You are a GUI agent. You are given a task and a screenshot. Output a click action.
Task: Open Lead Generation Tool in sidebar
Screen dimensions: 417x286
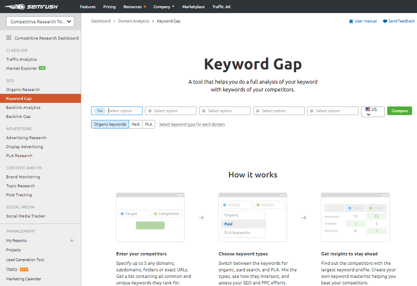coord(25,260)
